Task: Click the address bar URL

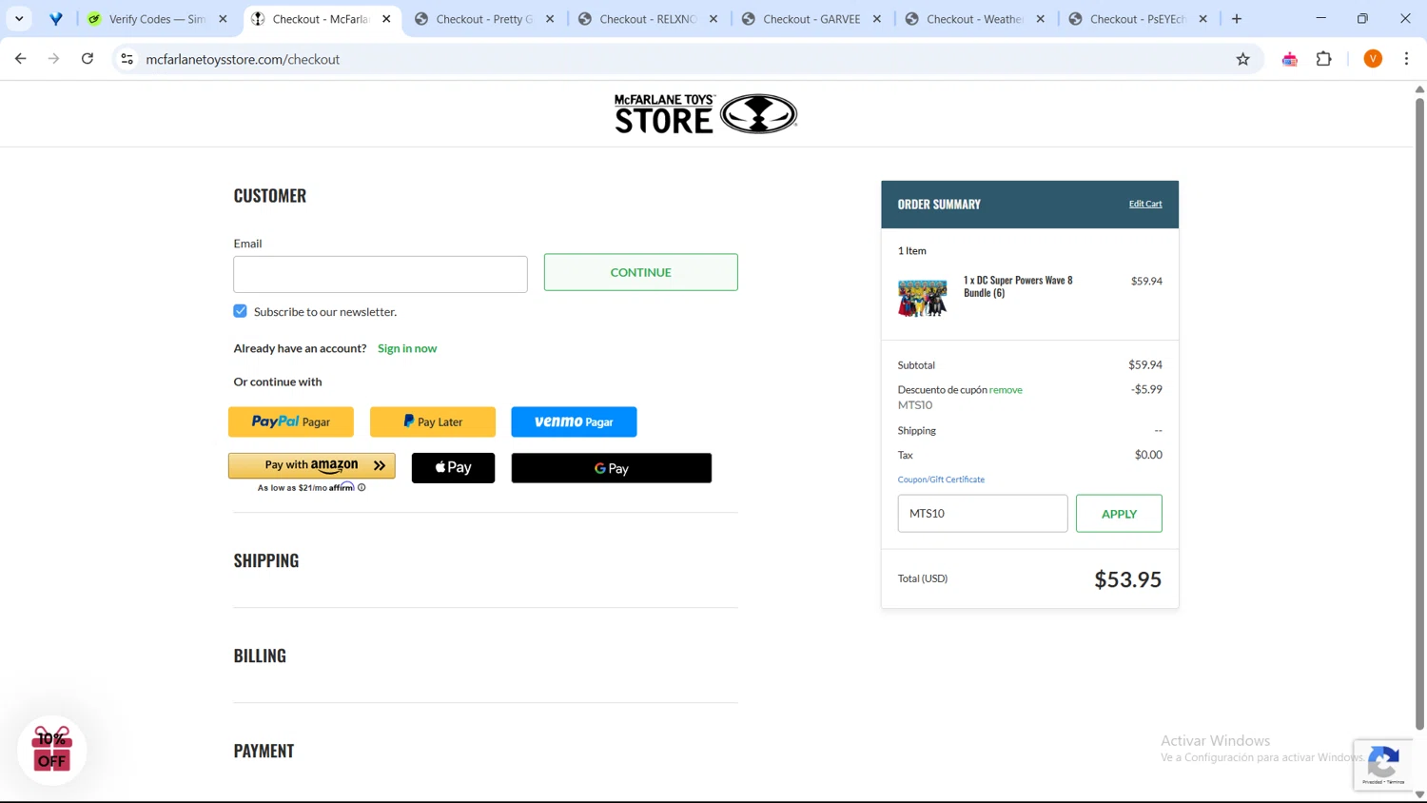Action: click(x=243, y=59)
